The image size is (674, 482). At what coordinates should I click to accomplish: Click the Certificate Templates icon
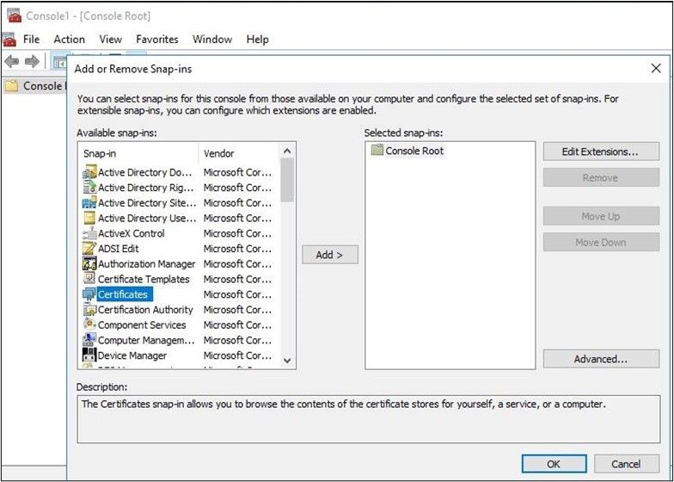89,280
